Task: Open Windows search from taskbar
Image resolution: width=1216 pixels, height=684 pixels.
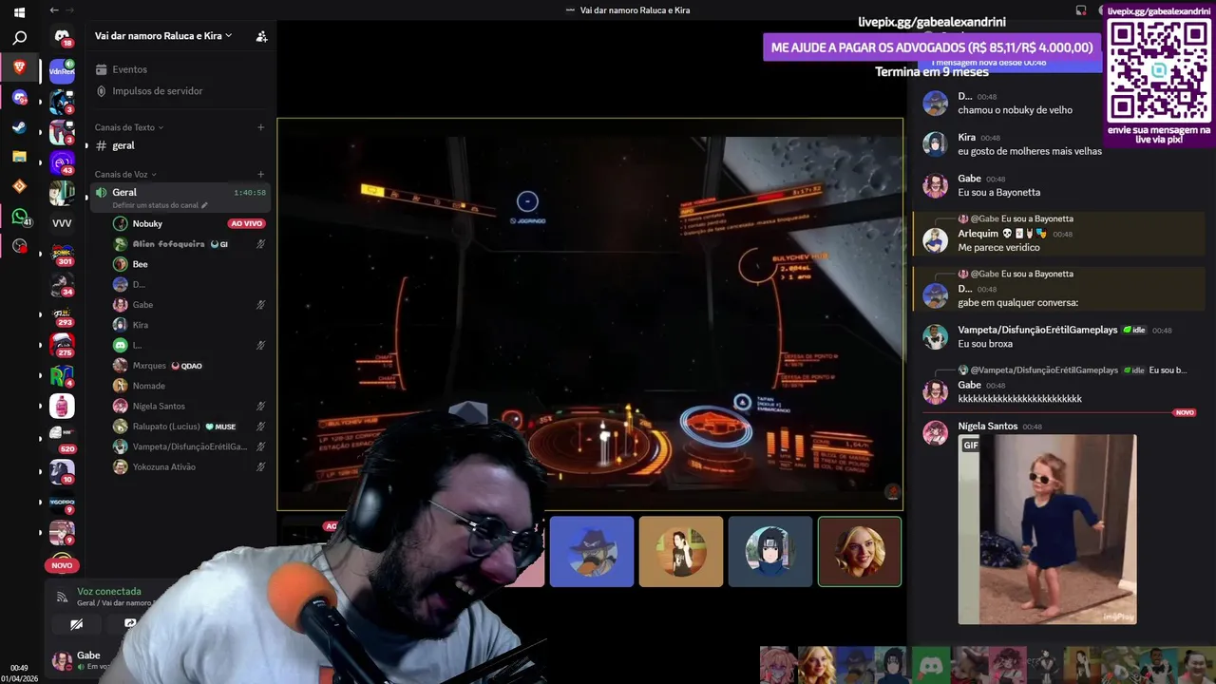Action: pyautogui.click(x=19, y=38)
